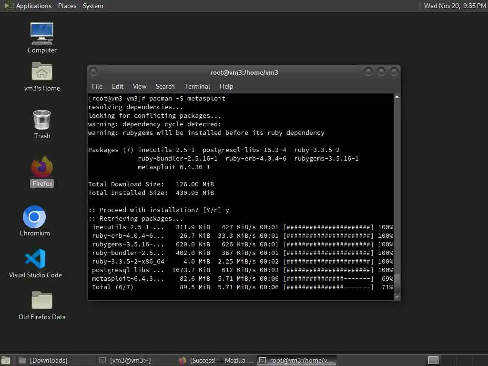The height and width of the screenshot is (366, 488).
Task: Open the terminal Edit menu
Action: (x=117, y=86)
